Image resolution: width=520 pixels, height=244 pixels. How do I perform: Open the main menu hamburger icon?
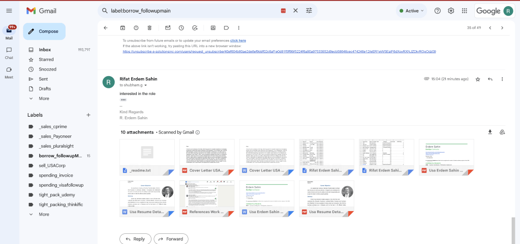(9, 11)
